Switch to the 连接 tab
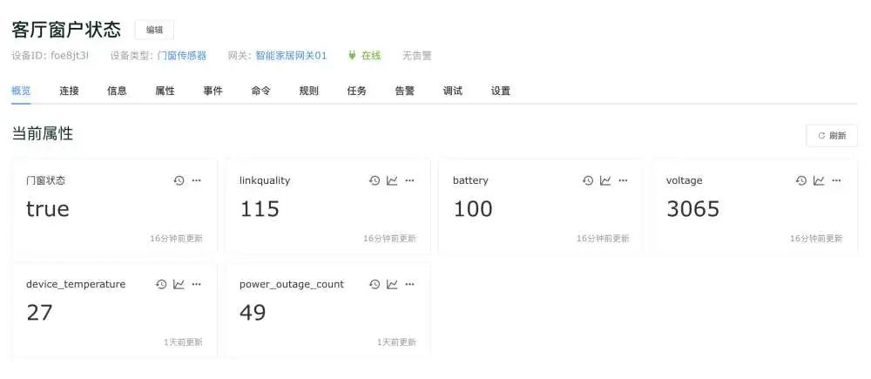This screenshot has height=379, width=871. (x=69, y=91)
